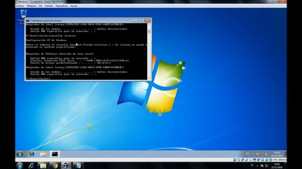Open the guest Windows 7 Start orb
Screen dimensions: 302x169
coord(20,154)
